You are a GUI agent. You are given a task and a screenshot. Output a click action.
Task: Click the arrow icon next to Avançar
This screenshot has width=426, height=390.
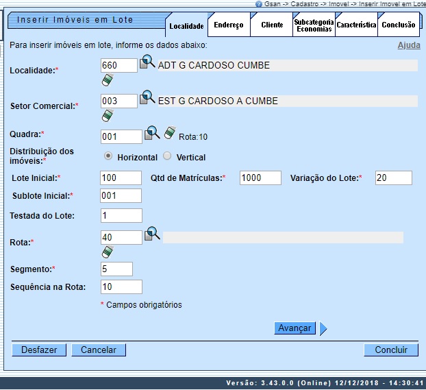pos(323,328)
